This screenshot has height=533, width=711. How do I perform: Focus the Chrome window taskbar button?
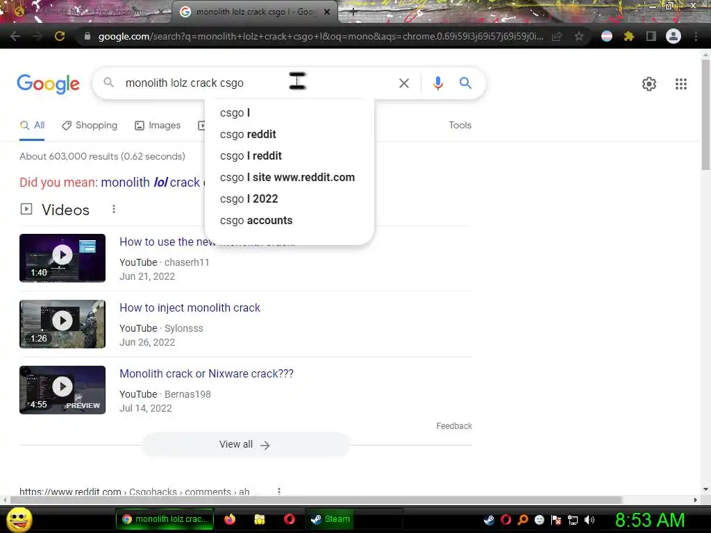click(x=165, y=519)
